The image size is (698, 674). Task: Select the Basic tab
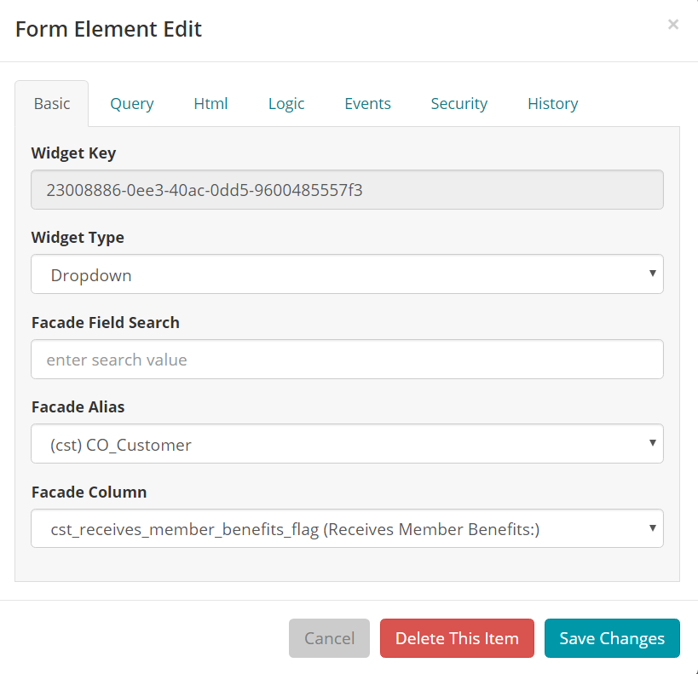tap(51, 103)
